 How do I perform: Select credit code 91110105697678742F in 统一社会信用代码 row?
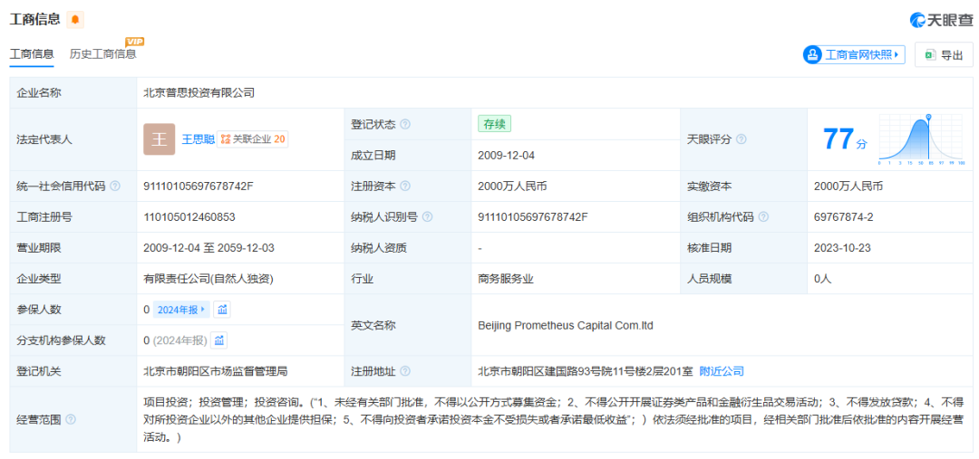199,186
